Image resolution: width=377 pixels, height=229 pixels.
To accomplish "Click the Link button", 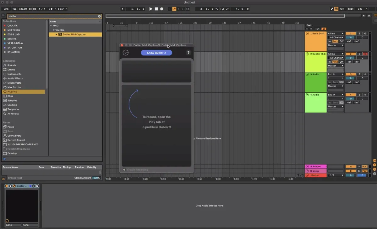I will (x=6, y=9).
